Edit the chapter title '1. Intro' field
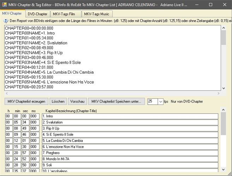The image size is (232, 176). click(x=129, y=116)
